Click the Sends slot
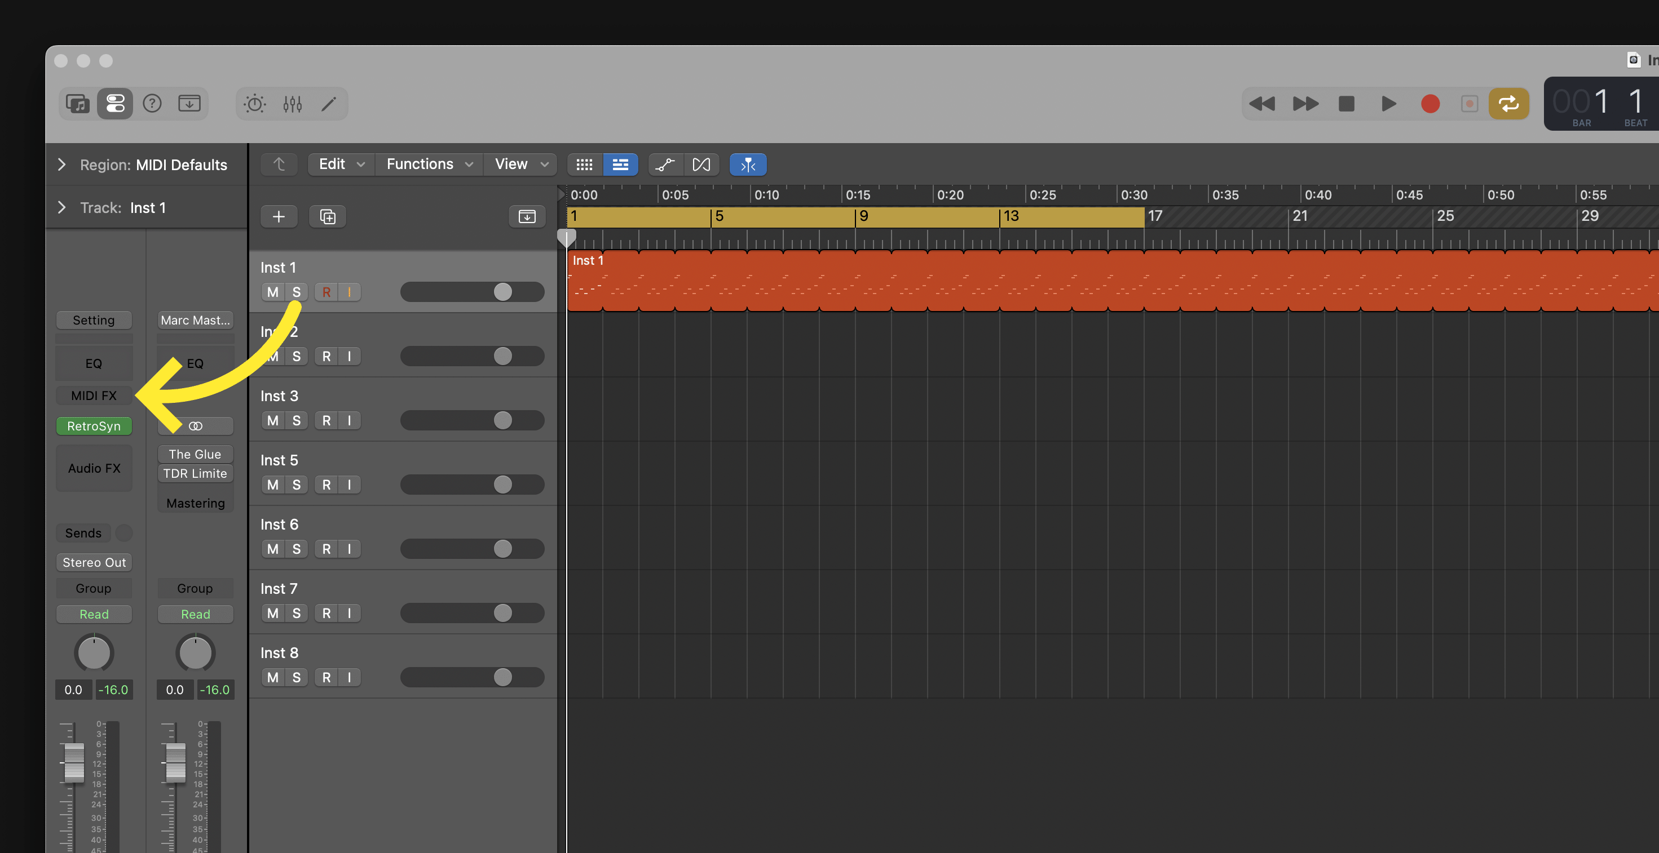The width and height of the screenshot is (1659, 853). tap(83, 532)
